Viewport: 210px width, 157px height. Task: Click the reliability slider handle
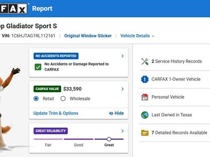click(x=109, y=139)
